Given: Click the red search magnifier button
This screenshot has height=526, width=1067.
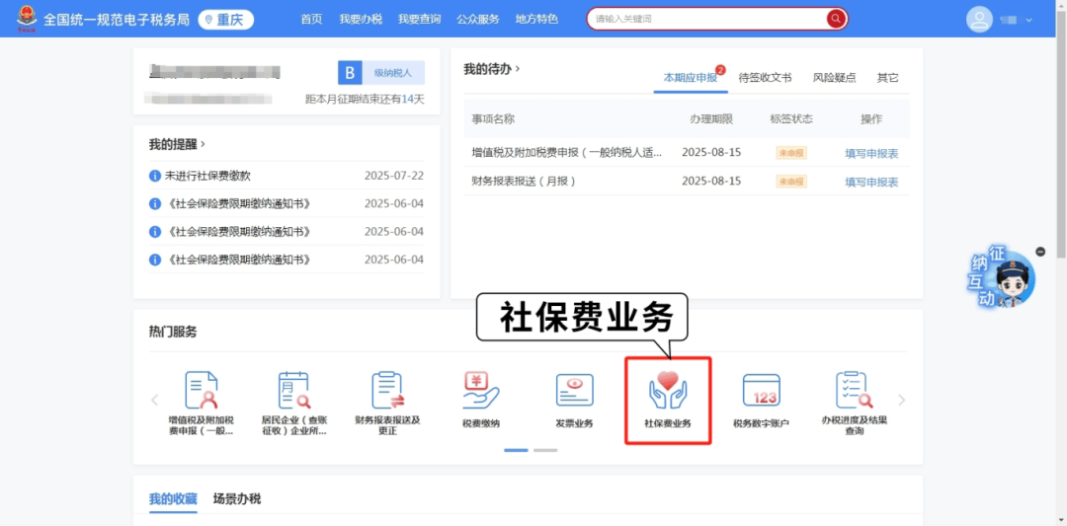Looking at the screenshot, I should point(836,19).
